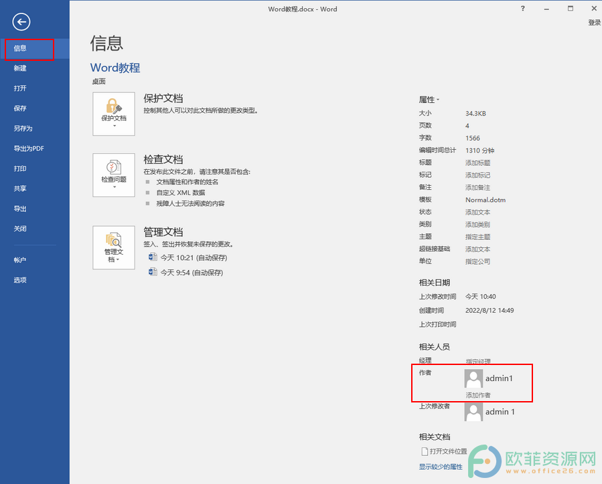Open the Manage Document icon button
This screenshot has height=484, width=602.
(x=114, y=247)
